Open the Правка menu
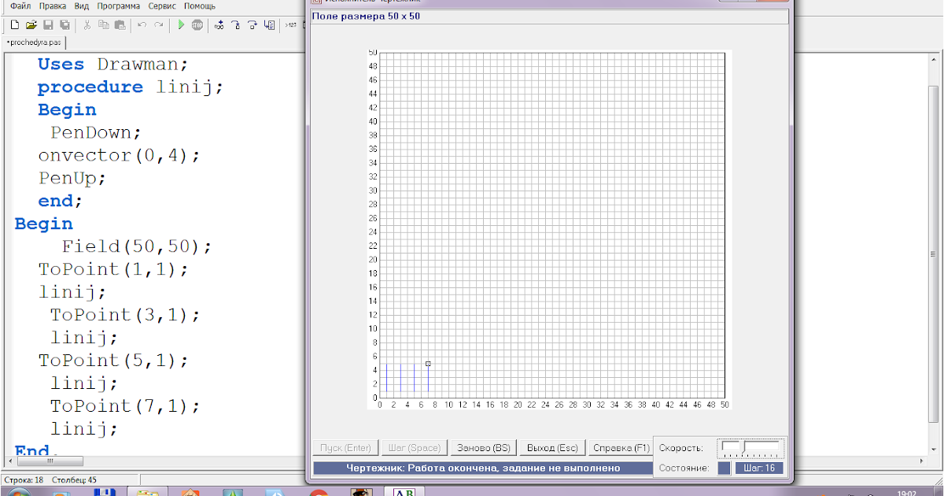 [53, 6]
